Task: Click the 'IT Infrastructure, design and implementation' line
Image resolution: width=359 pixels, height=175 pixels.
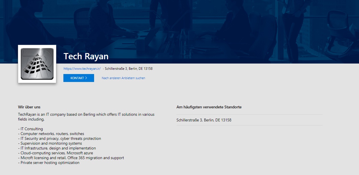Action: (x=57, y=148)
